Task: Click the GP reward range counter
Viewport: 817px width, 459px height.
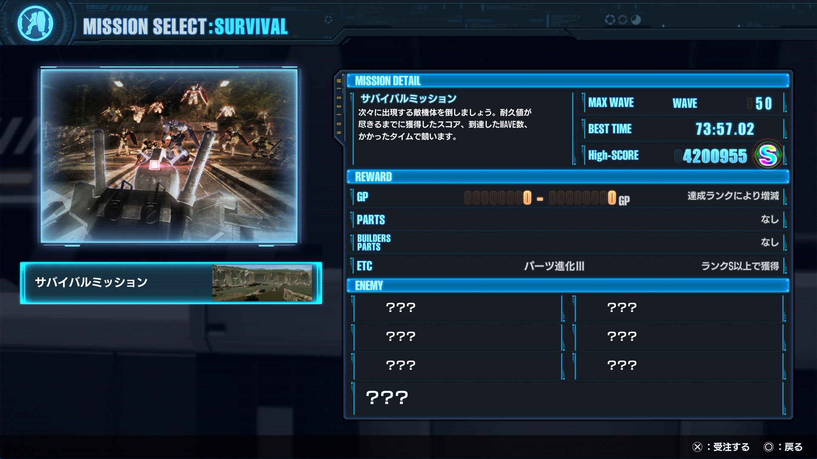Action: [x=547, y=198]
